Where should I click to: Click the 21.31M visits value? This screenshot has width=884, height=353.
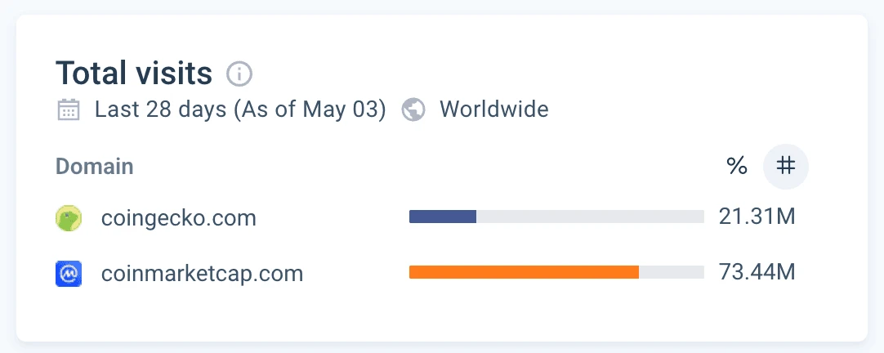(x=757, y=217)
